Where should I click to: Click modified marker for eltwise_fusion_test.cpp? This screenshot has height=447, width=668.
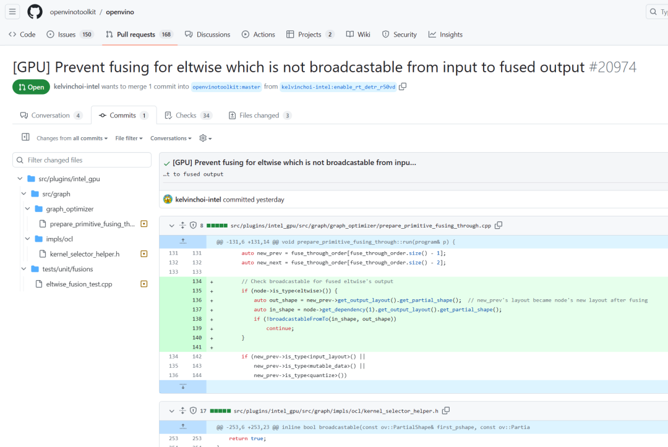pos(144,284)
